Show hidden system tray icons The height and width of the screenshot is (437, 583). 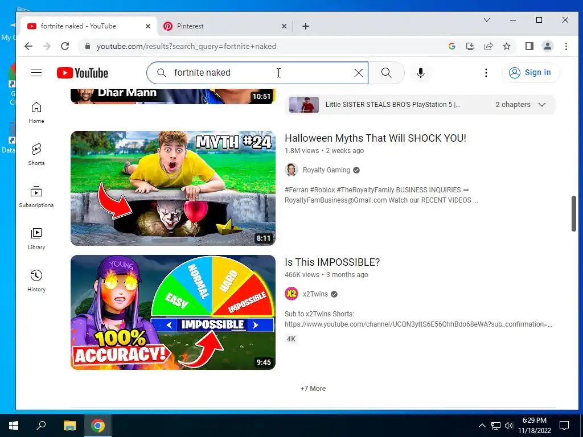(482, 426)
